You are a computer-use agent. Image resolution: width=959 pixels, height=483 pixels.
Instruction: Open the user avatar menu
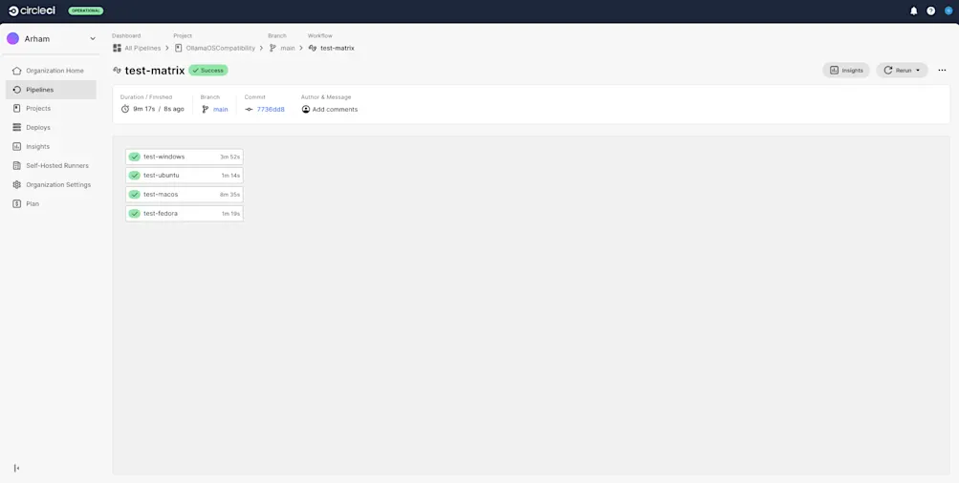coord(948,10)
